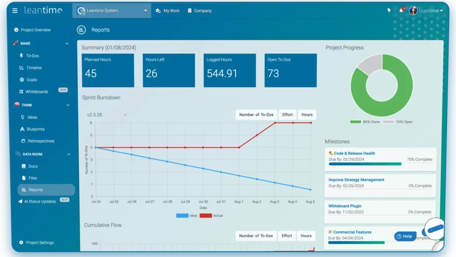This screenshot has height=257, width=456.
Task: Open the lightning bolt quick-actions icon
Action: 389,11
